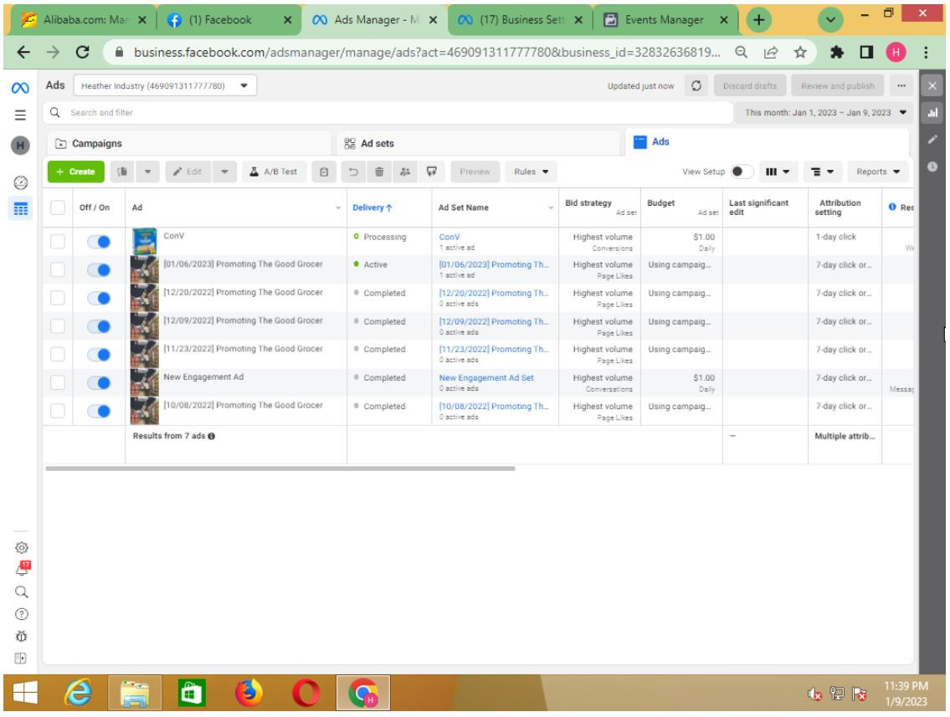The width and height of the screenshot is (950, 717).
Task: Expand the duplicate dropdown arrow
Action: (148, 172)
